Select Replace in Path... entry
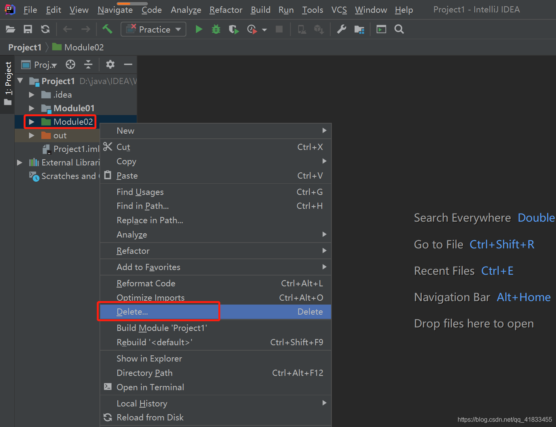Viewport: 556px width, 427px height. (216, 220)
